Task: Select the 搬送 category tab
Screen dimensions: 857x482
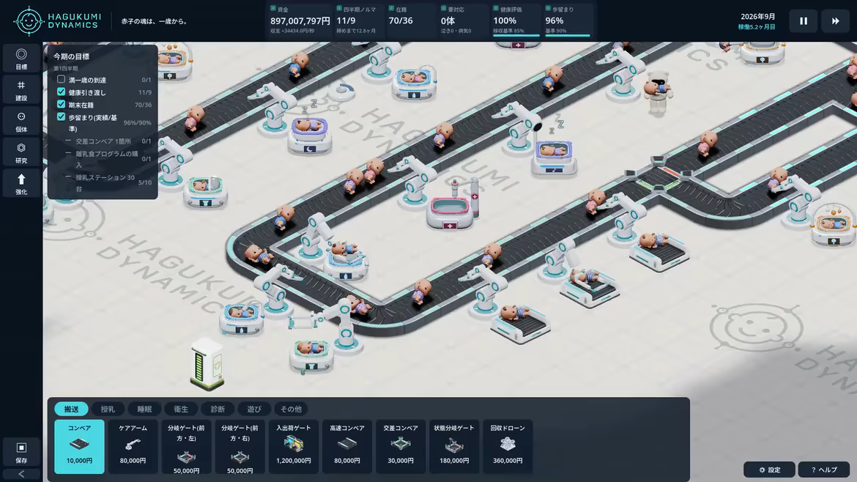Action: point(71,409)
